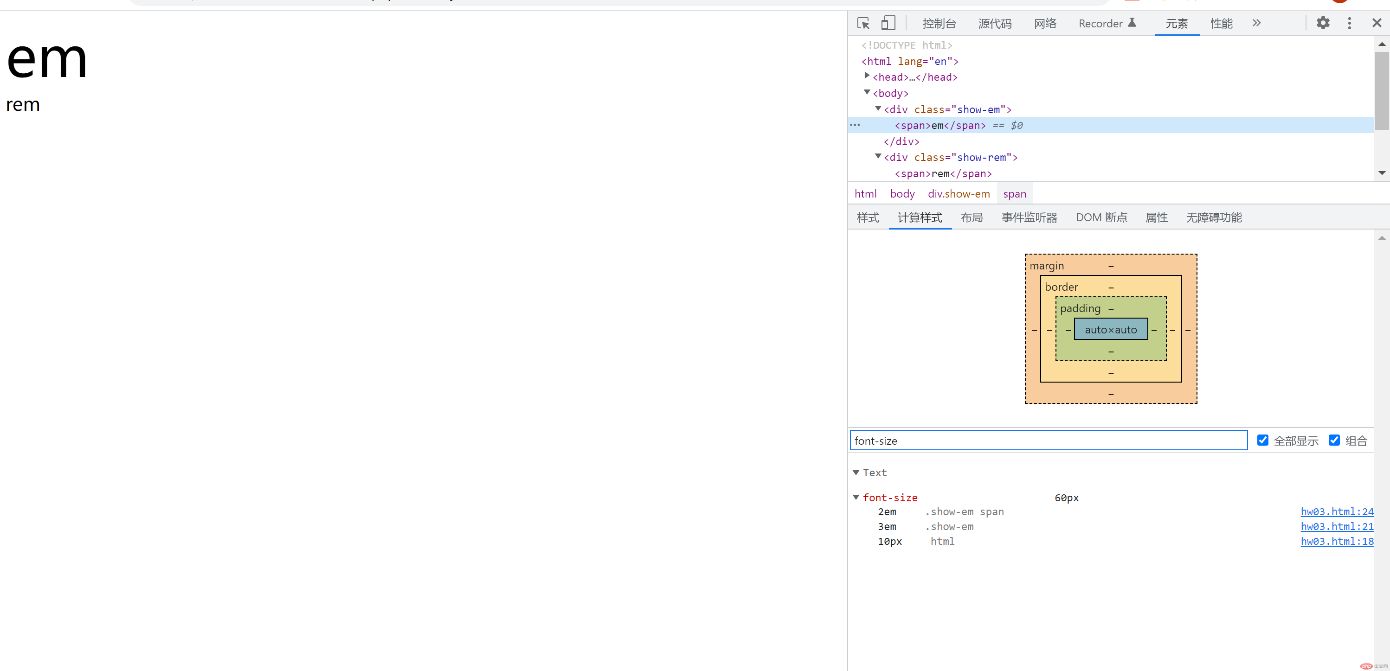
Task: Select span in the breadcrumb bar
Action: pyautogui.click(x=1015, y=194)
